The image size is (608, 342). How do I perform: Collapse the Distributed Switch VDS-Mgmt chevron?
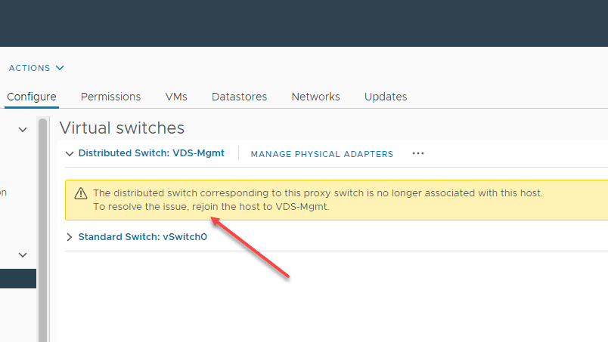[70, 153]
